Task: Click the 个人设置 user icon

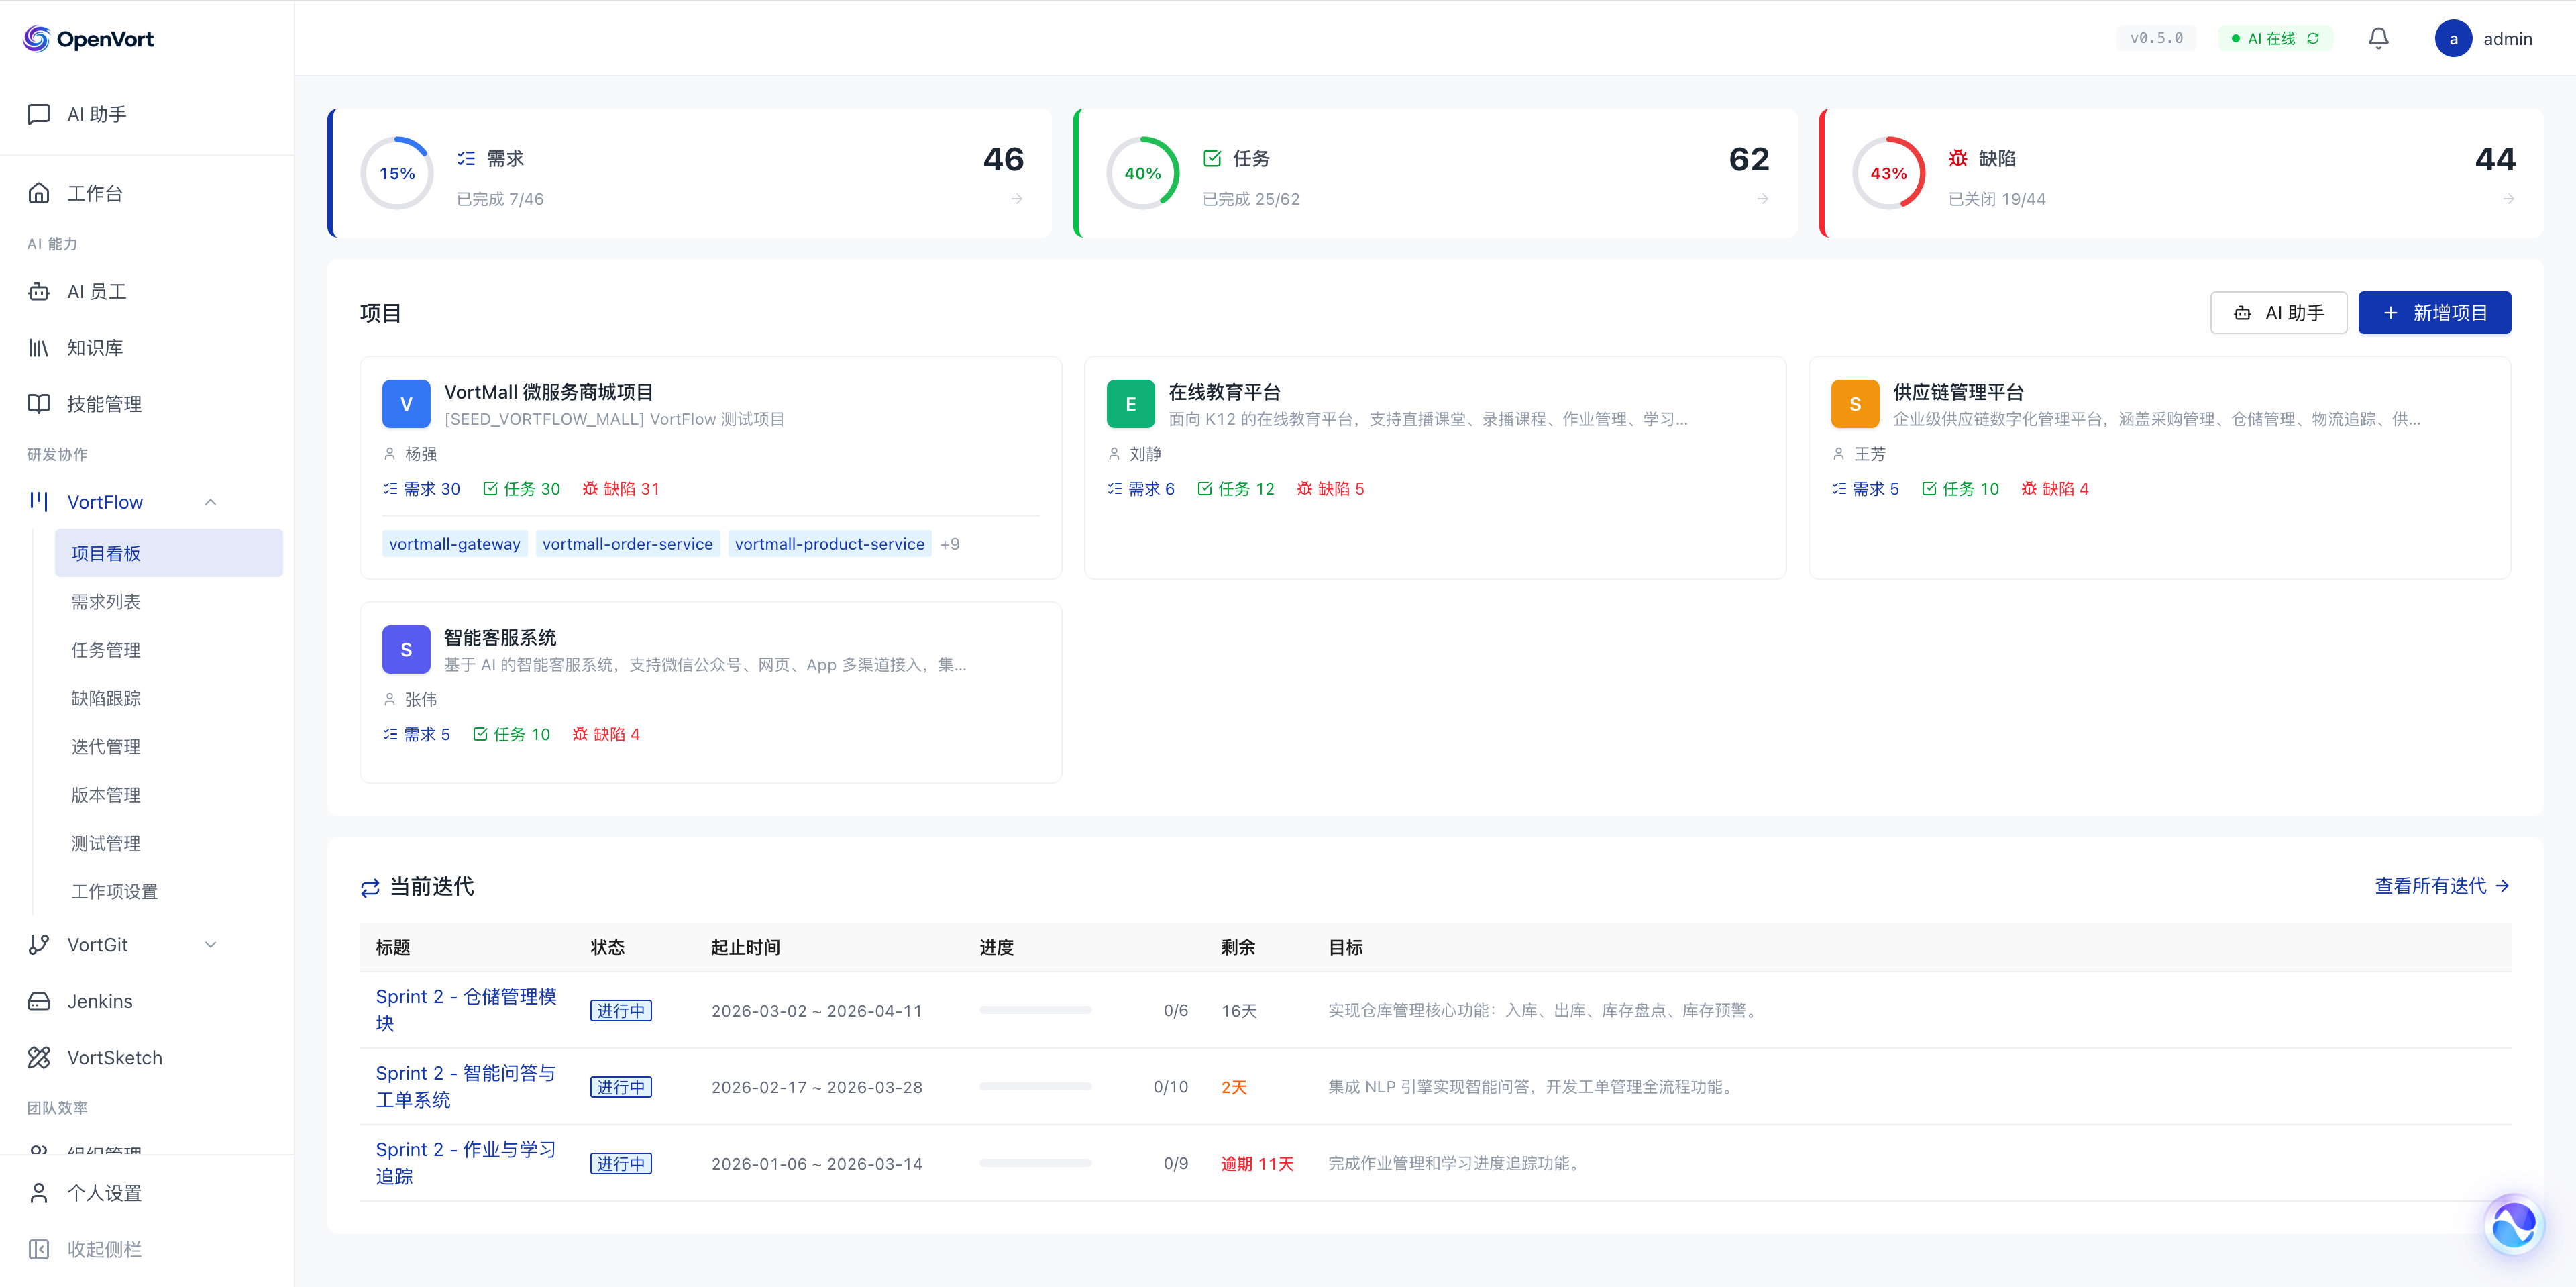Action: (39, 1192)
